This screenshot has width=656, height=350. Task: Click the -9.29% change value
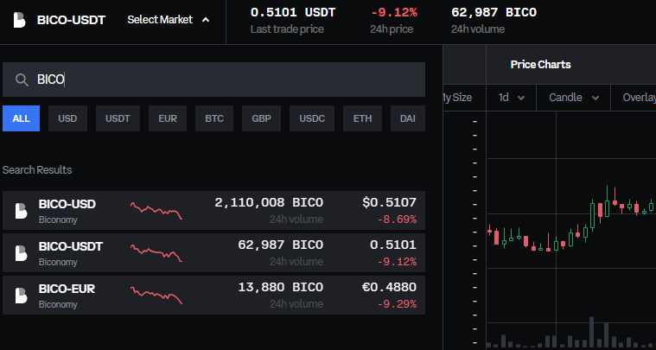[397, 303]
